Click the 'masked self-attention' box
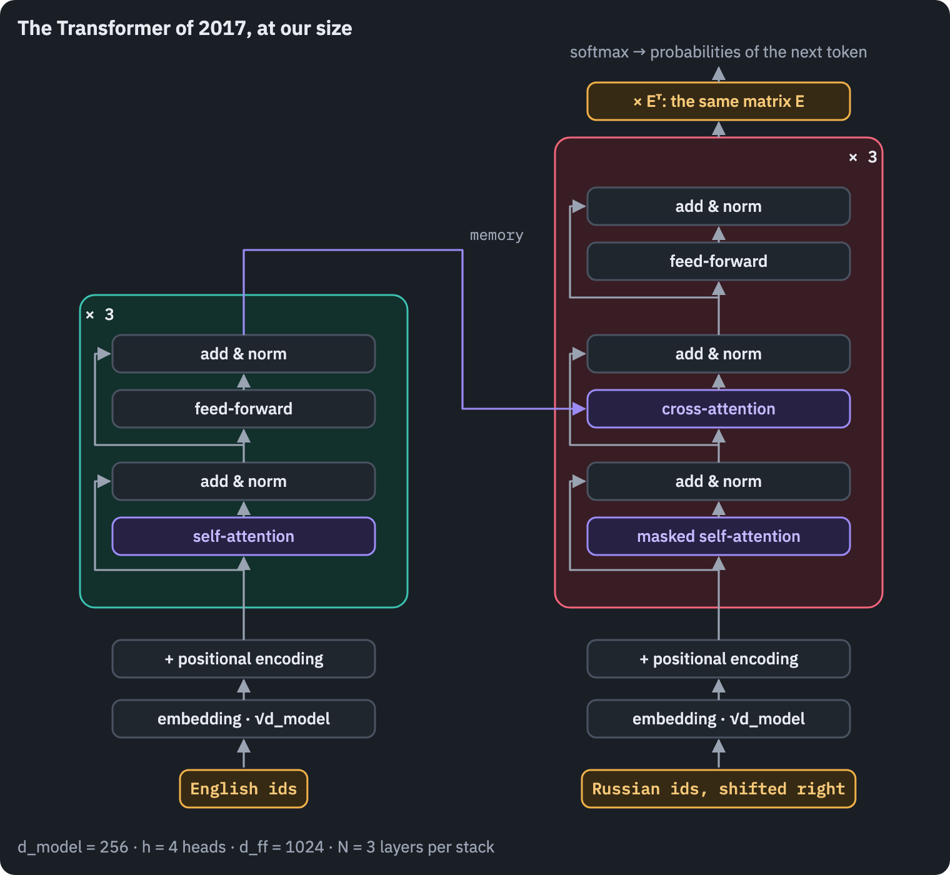The height and width of the screenshot is (875, 950). click(719, 536)
